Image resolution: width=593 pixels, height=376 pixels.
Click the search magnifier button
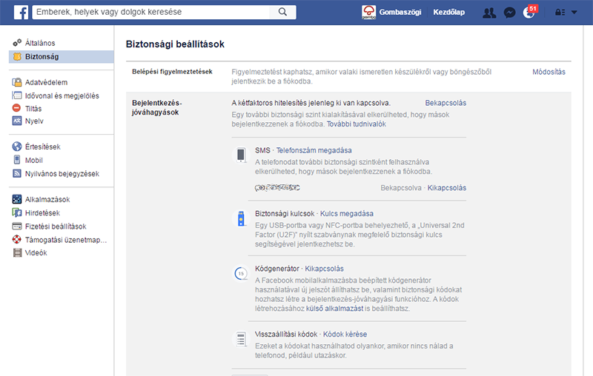(282, 12)
